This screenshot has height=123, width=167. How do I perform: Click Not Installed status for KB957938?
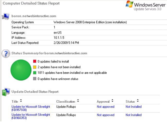[x=133, y=107]
